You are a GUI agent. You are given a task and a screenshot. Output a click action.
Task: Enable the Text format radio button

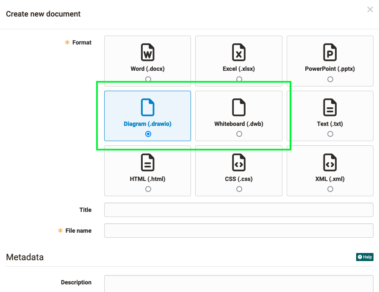coord(330,134)
